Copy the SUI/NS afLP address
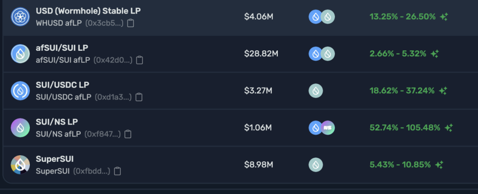The height and width of the screenshot is (194, 478). point(128,134)
